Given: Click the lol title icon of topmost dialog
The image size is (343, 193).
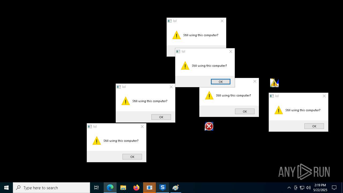Looking at the screenshot, I should (170, 21).
